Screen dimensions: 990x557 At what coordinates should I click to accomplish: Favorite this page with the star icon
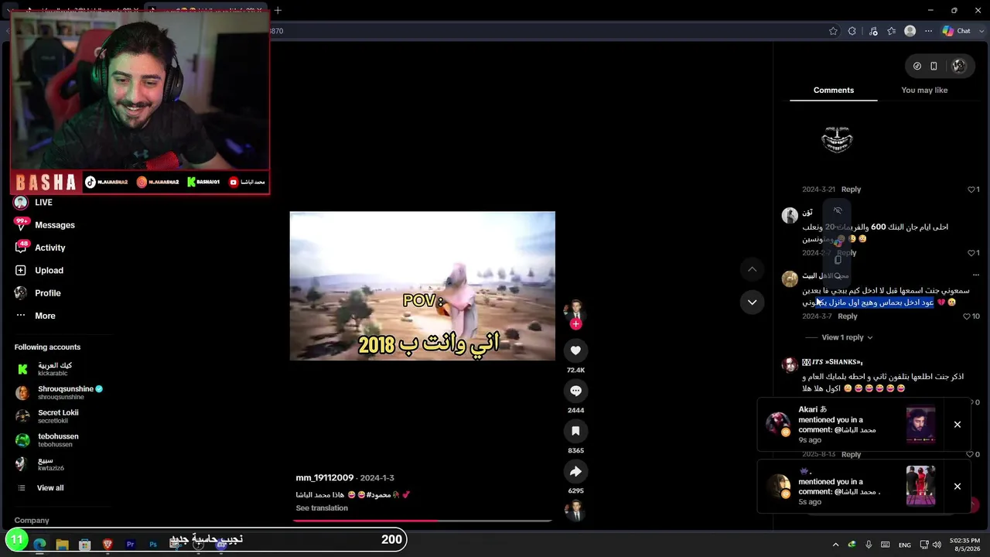click(833, 31)
